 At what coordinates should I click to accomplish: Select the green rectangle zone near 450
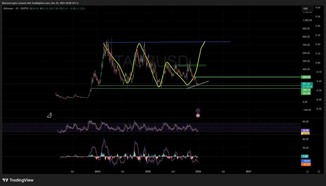pos(190,65)
